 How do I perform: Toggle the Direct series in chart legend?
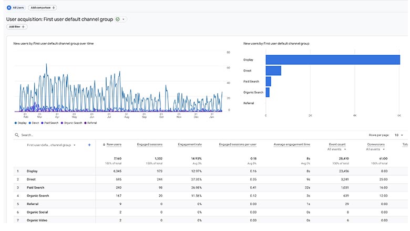(x=34, y=123)
